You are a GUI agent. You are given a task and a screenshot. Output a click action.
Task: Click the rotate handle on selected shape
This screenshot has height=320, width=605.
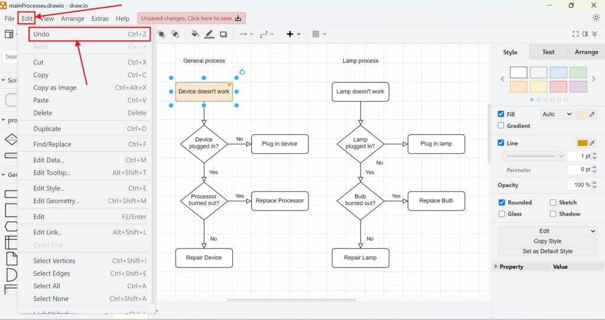[x=242, y=72]
